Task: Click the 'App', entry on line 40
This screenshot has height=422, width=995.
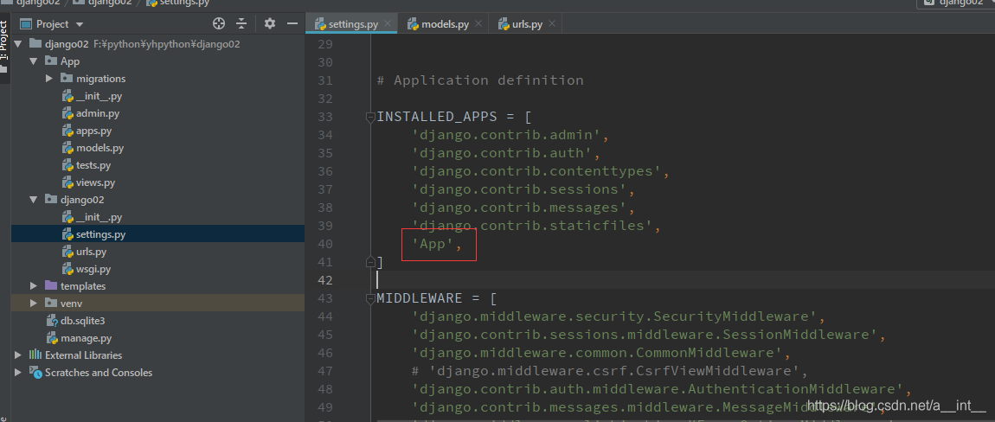Action: (x=436, y=244)
